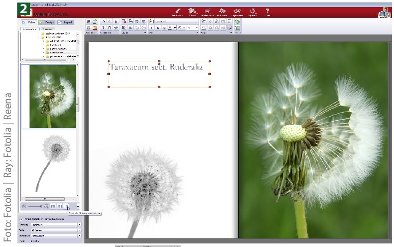
Task: Switch to the Design tab
Action: point(47,22)
